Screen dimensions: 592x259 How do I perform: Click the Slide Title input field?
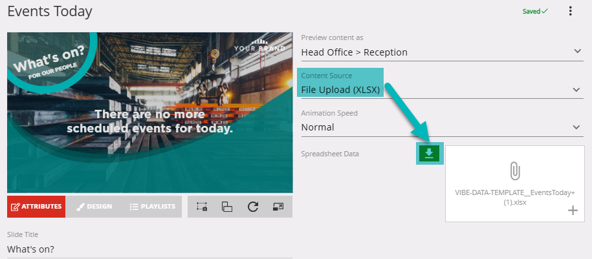pos(149,249)
